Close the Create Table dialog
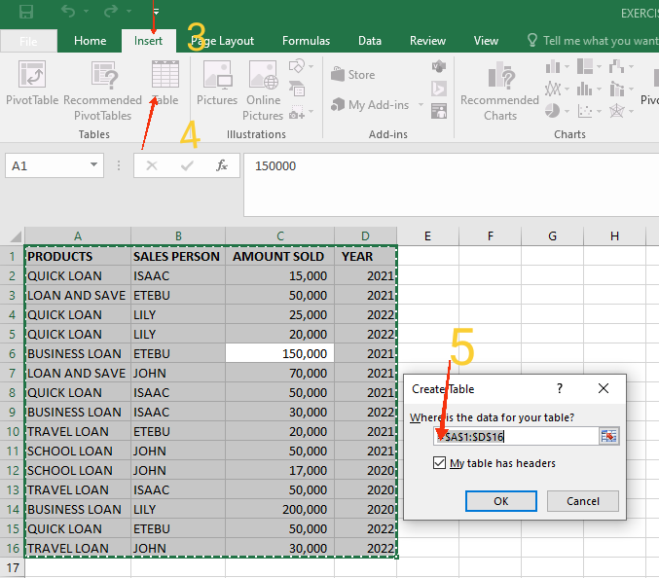The image size is (659, 578). (604, 388)
